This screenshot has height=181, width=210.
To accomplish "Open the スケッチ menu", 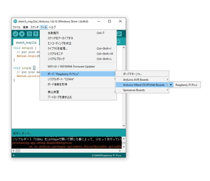I will click(x=35, y=27).
